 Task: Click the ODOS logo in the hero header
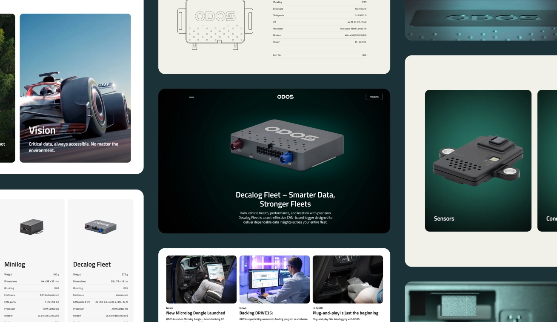[x=285, y=97]
